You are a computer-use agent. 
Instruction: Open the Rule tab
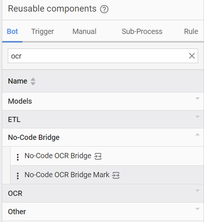191,31
